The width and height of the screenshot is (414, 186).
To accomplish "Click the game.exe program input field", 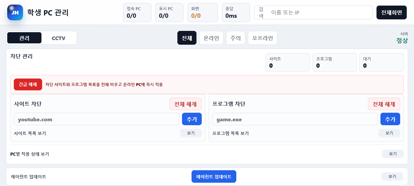I will coord(295,119).
